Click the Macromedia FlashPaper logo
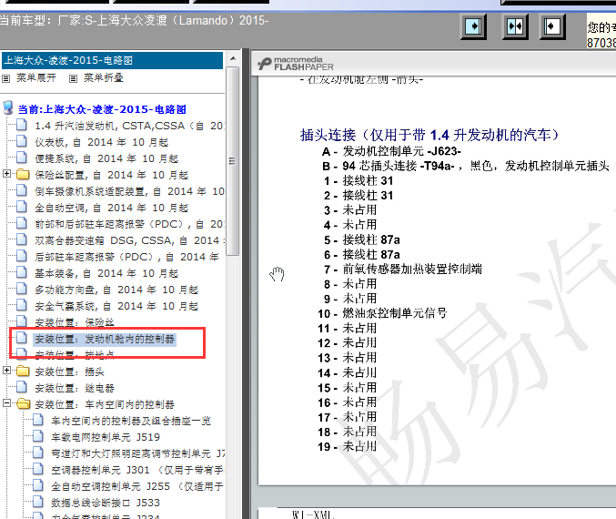Screen dimensions: 616x519 pos(296,64)
